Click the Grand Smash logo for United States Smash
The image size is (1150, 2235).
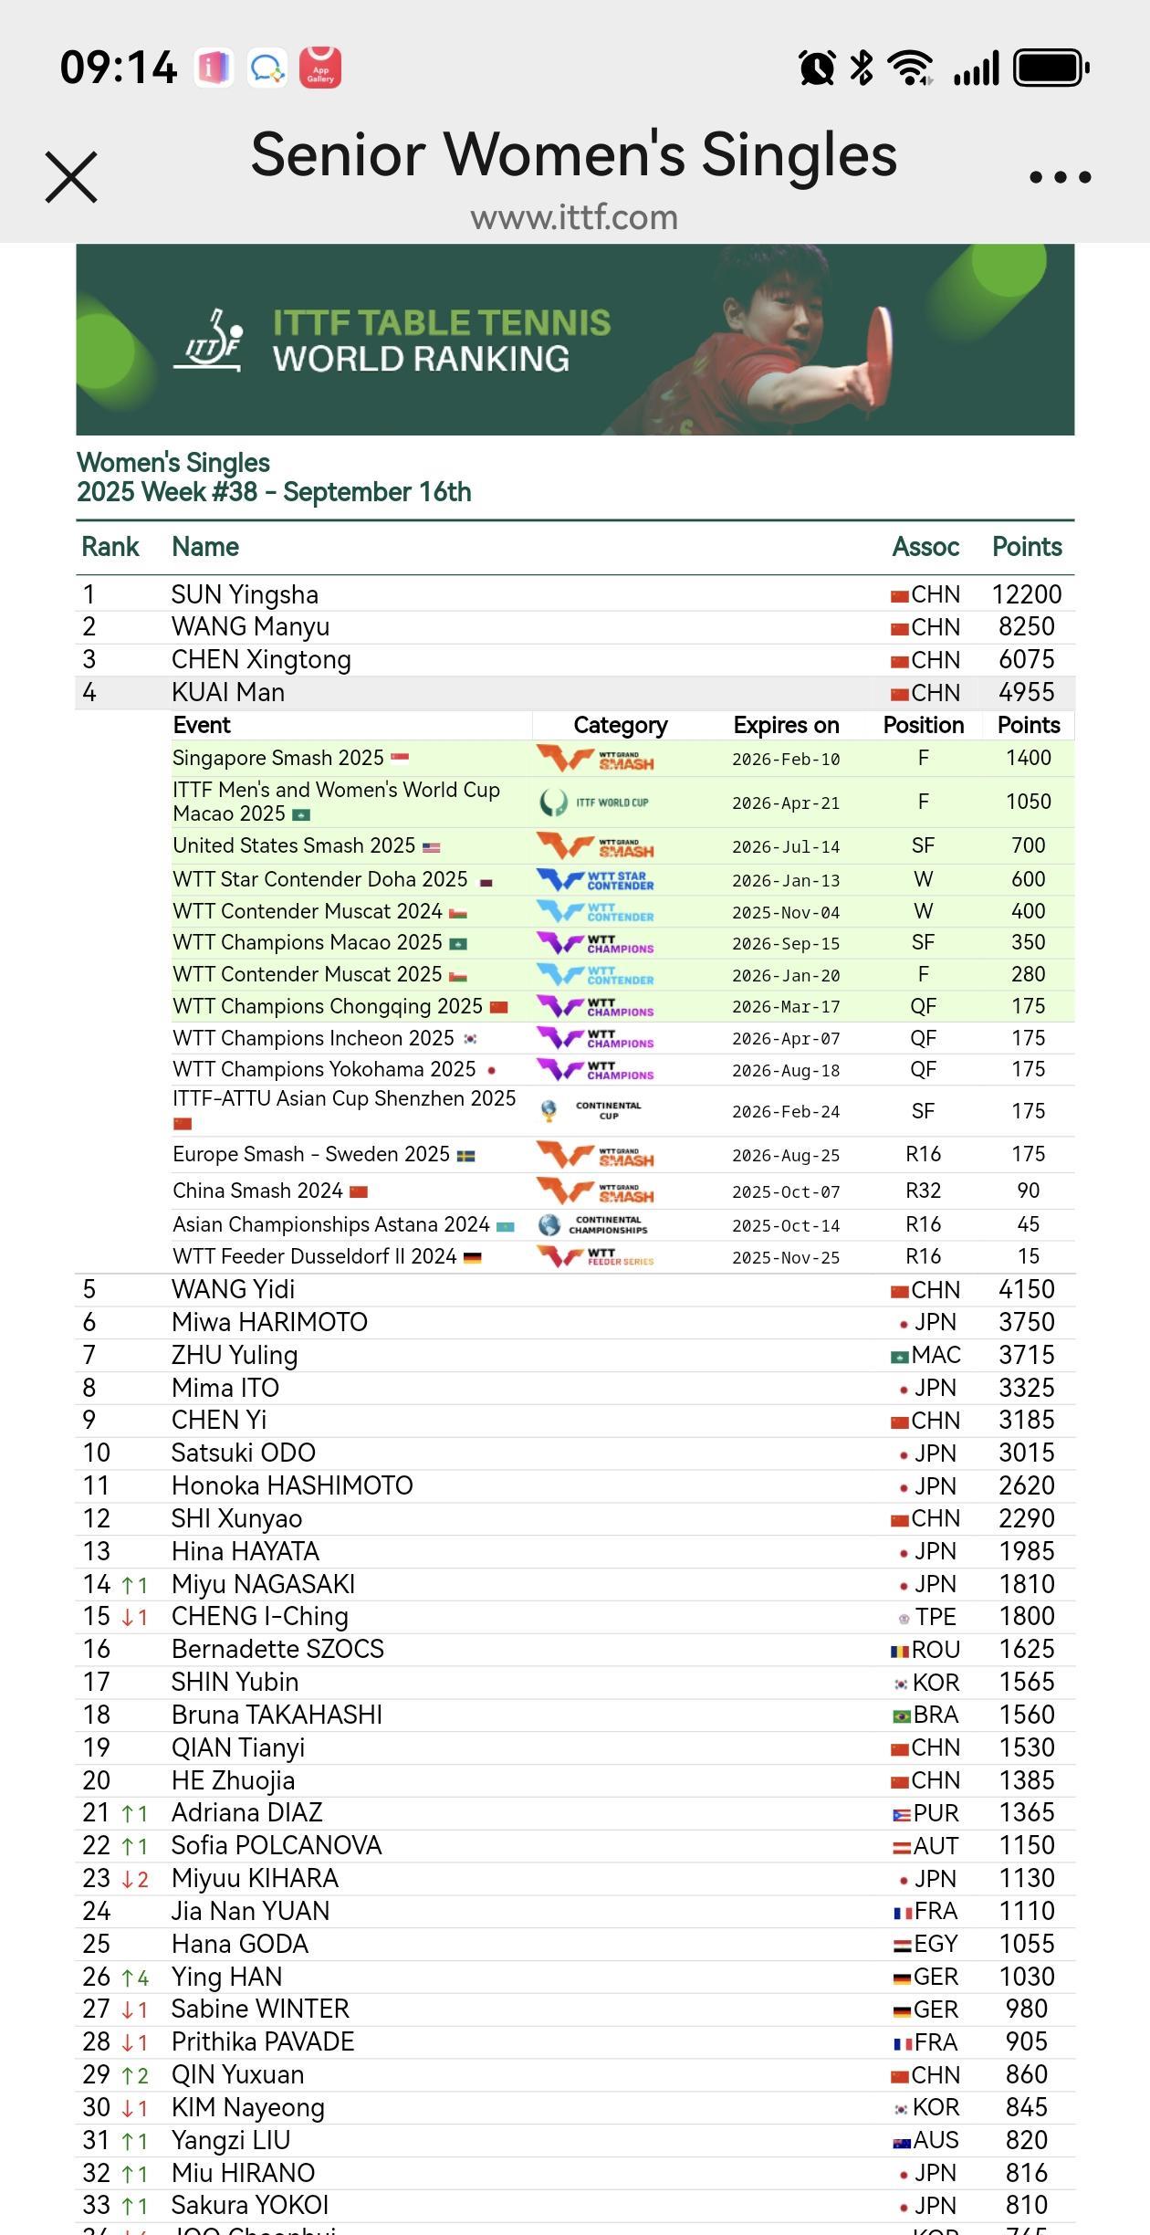tap(595, 845)
